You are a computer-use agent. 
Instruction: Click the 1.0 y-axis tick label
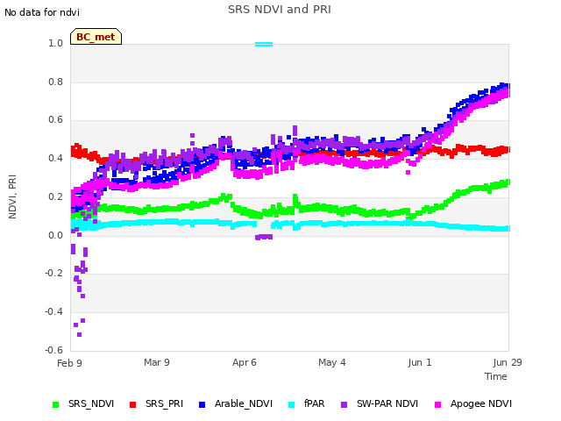55,43
